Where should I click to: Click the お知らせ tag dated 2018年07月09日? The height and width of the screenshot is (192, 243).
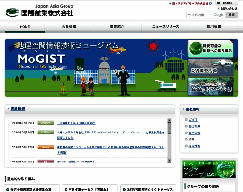coord(46,123)
